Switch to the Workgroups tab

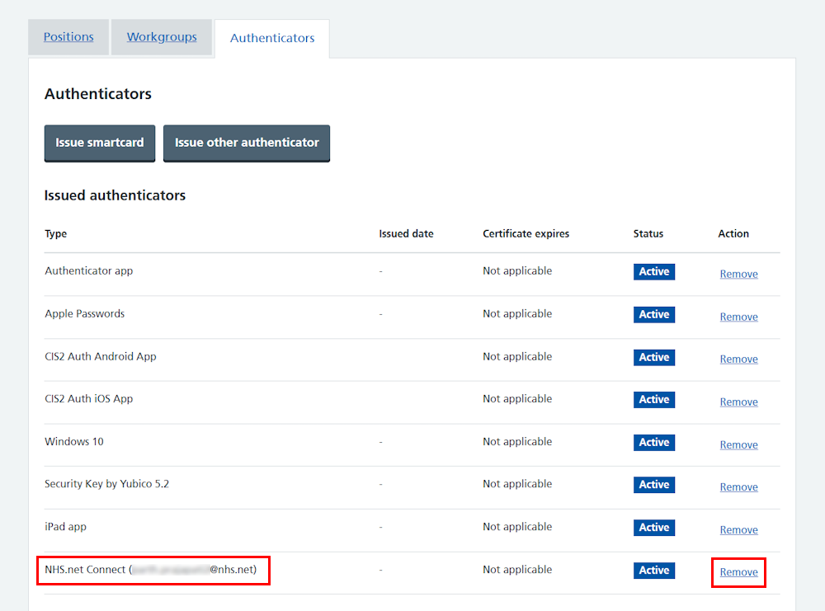click(162, 37)
